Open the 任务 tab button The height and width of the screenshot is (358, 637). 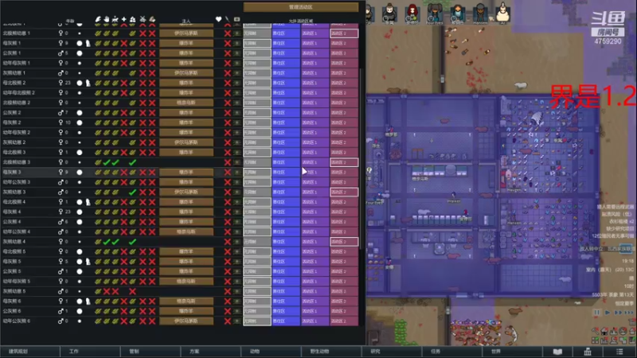click(451, 352)
